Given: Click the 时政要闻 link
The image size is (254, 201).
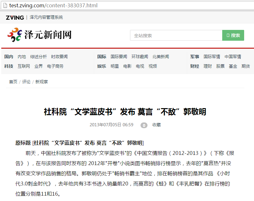Looking at the screenshot, I should (59, 57).
